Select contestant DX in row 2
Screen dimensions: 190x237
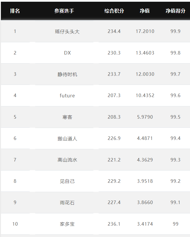point(67,53)
